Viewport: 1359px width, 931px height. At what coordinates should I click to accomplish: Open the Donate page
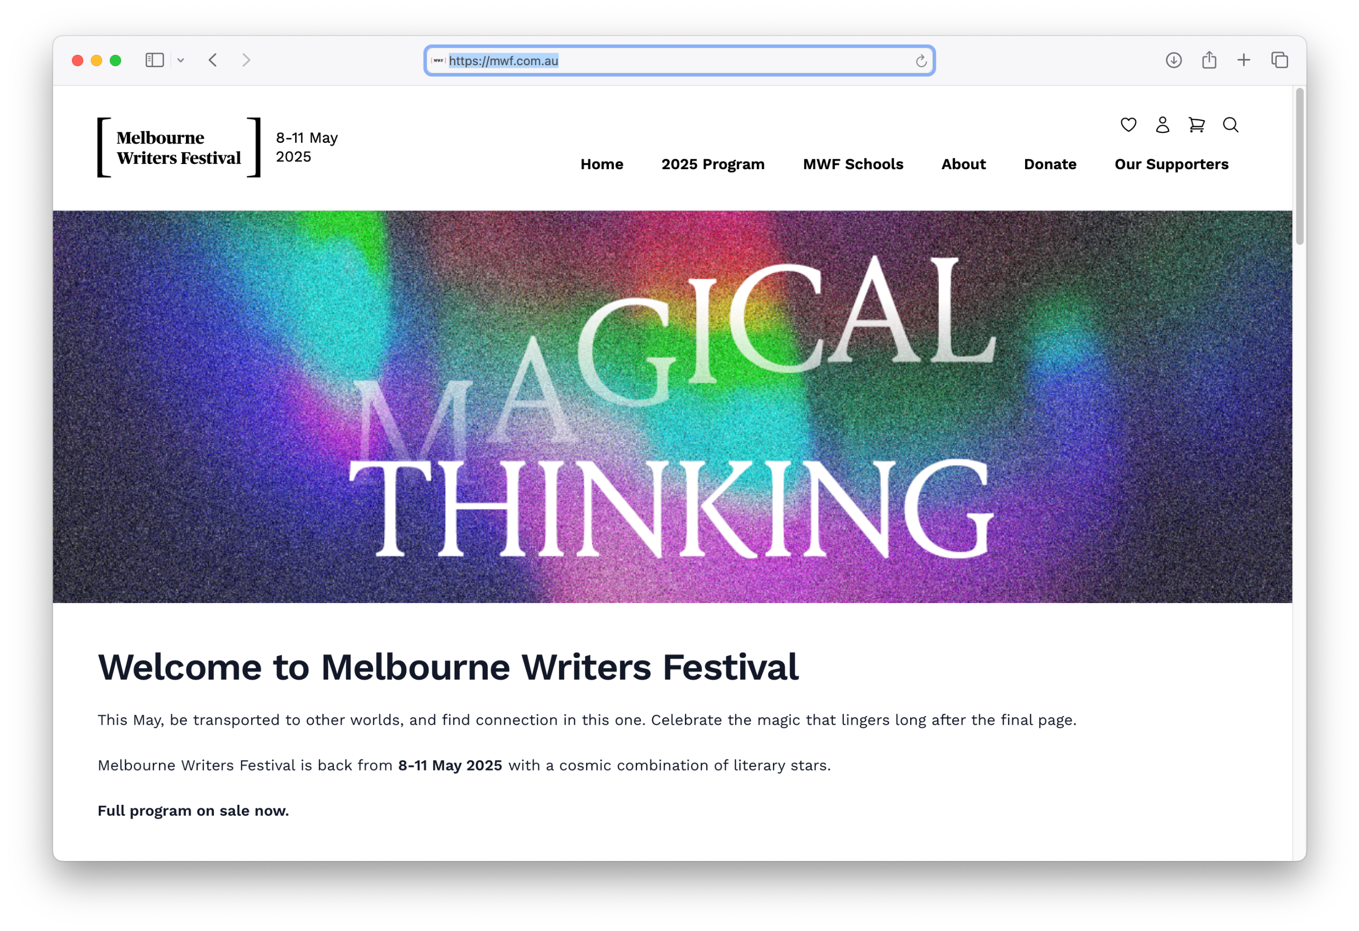[1049, 164]
